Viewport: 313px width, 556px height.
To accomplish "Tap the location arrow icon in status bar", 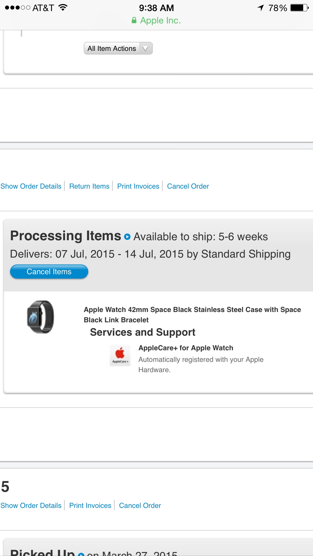I will pyautogui.click(x=261, y=8).
